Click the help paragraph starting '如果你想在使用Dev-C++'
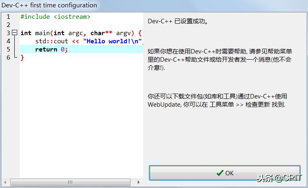Screen dimensions: 308x188 [220, 59]
